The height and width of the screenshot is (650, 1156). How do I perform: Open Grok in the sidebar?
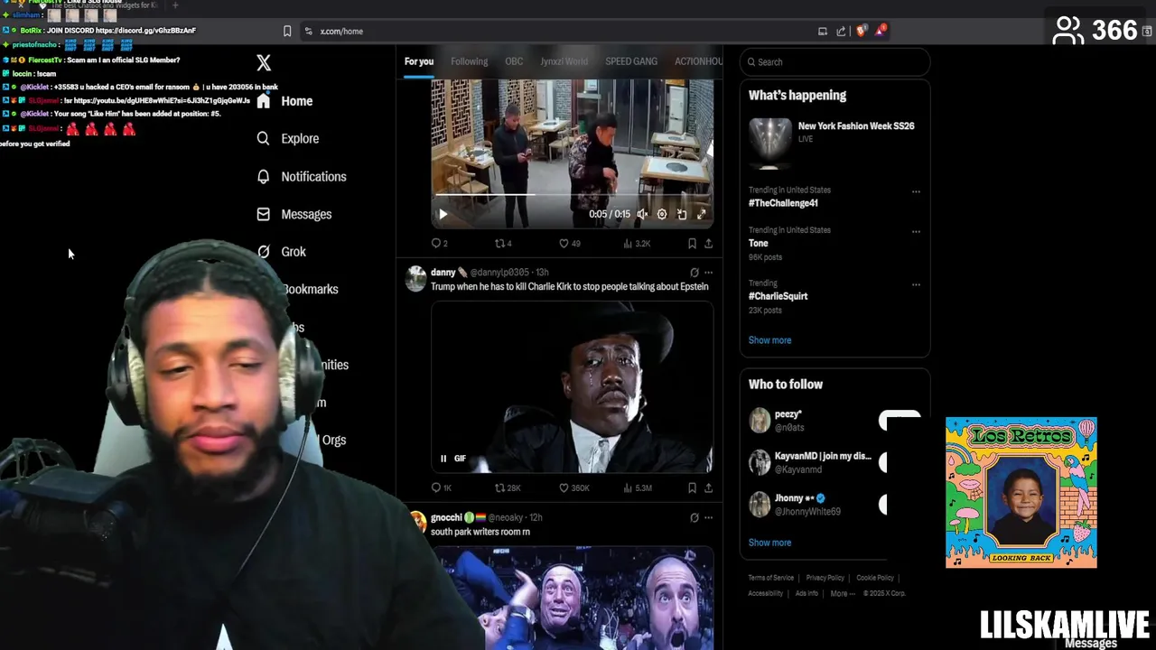pos(281,252)
